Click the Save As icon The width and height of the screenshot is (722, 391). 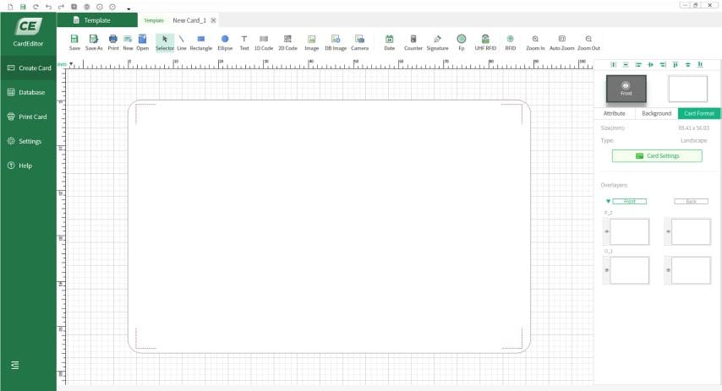[x=94, y=42]
